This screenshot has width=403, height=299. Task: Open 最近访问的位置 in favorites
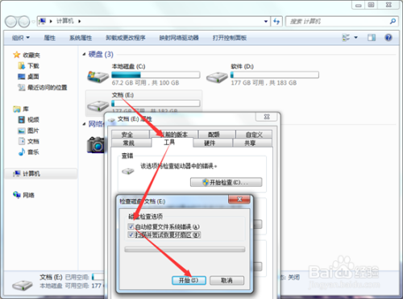click(x=42, y=87)
